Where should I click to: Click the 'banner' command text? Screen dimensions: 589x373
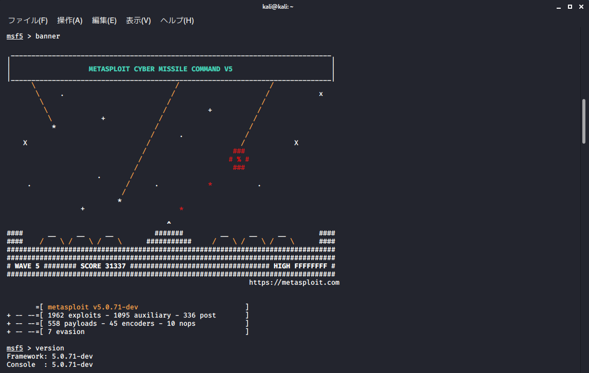(x=48, y=36)
